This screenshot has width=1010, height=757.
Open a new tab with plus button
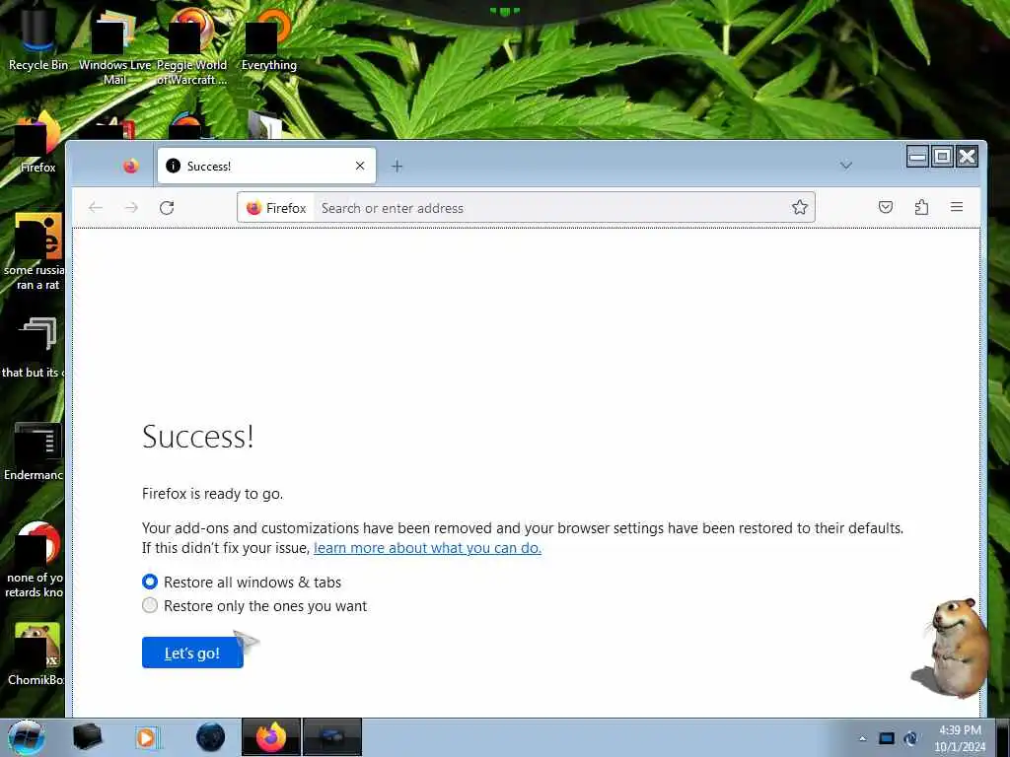(x=397, y=166)
